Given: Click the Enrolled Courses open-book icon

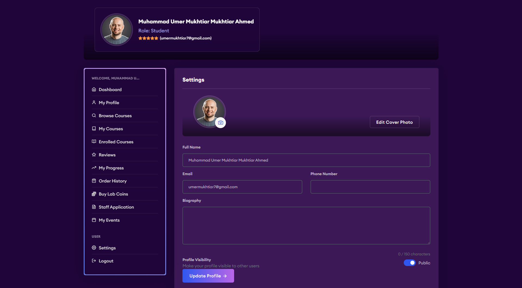Looking at the screenshot, I should [94, 142].
